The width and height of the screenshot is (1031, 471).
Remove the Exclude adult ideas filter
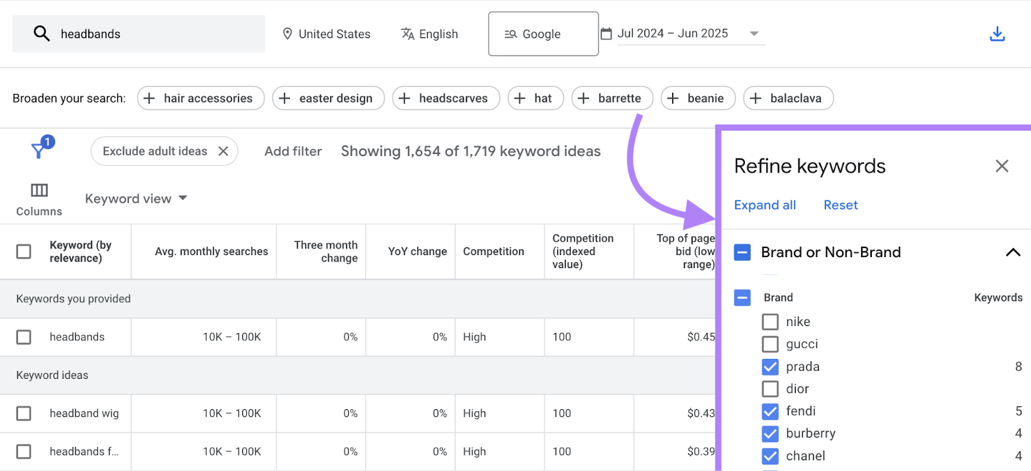[224, 151]
